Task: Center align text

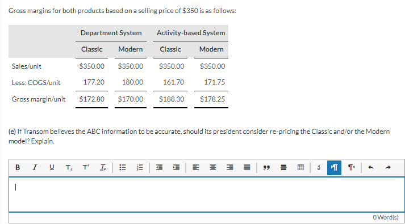Action: 213,167
